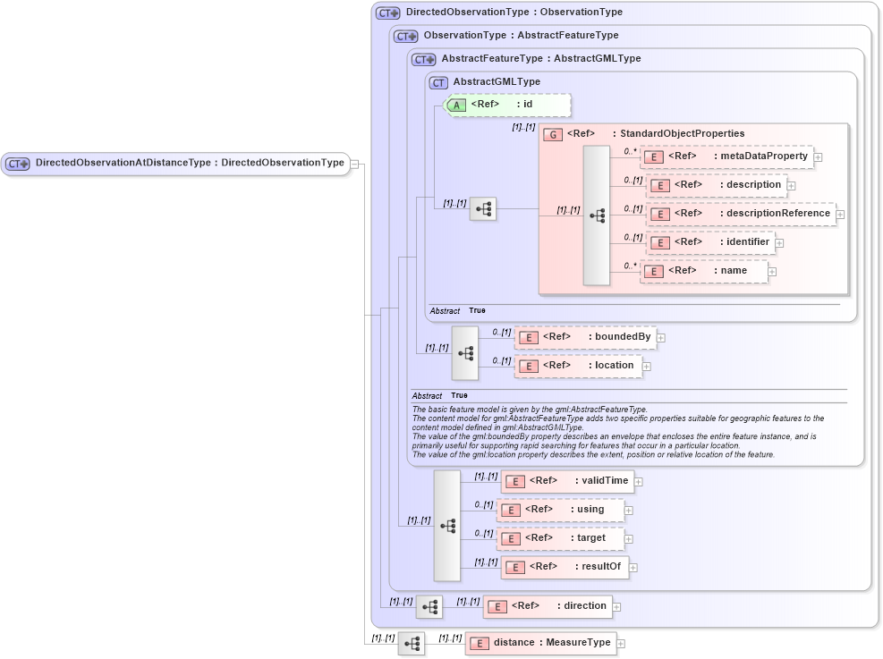Click the 0..* cardinality of metaDataProperty
This screenshot has height=659, width=883.
click(x=630, y=151)
